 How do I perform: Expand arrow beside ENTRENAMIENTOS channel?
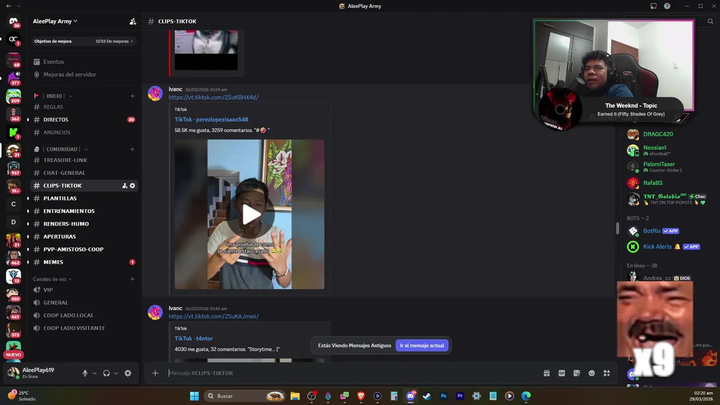(x=28, y=211)
